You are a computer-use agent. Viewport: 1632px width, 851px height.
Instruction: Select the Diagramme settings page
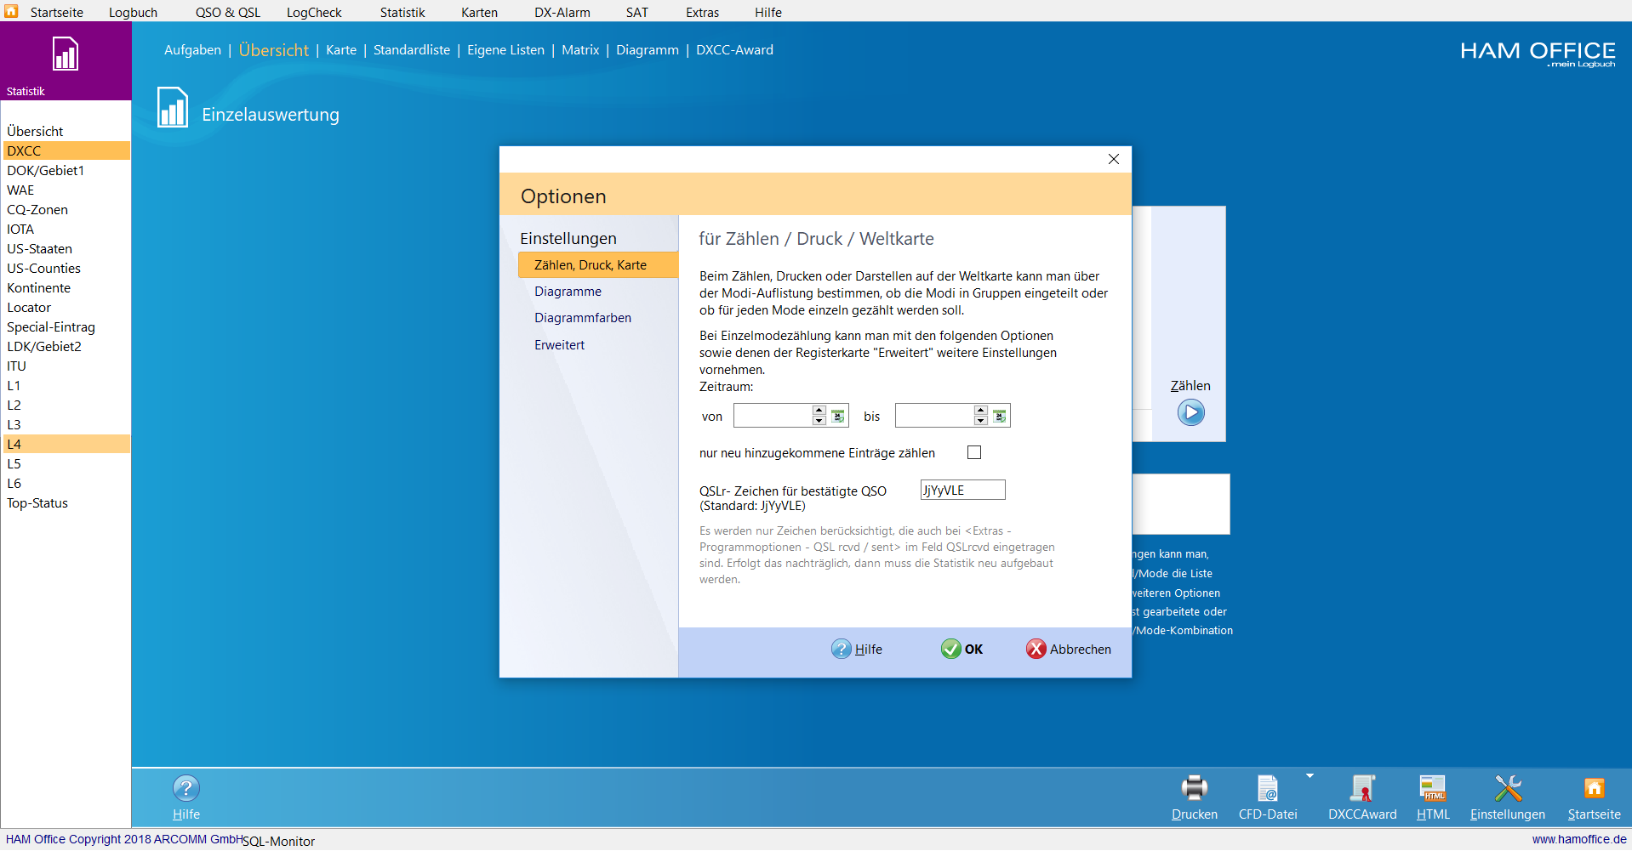568,291
